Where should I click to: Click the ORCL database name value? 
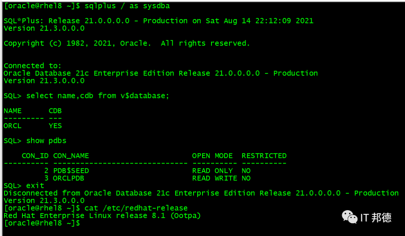(12, 126)
